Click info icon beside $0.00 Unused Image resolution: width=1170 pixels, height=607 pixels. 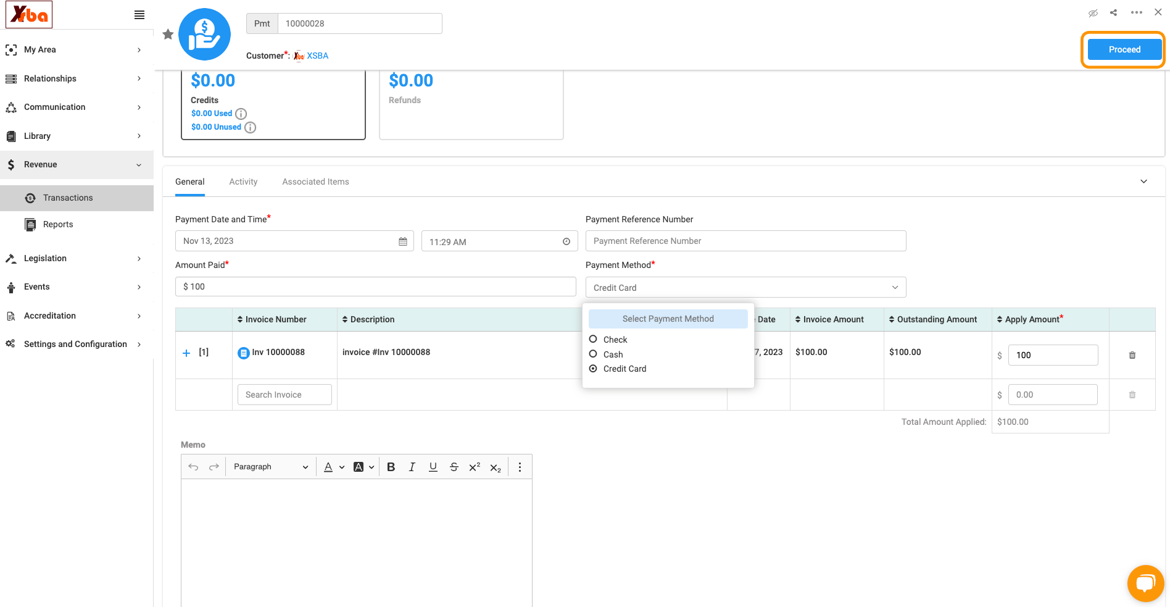click(x=250, y=127)
